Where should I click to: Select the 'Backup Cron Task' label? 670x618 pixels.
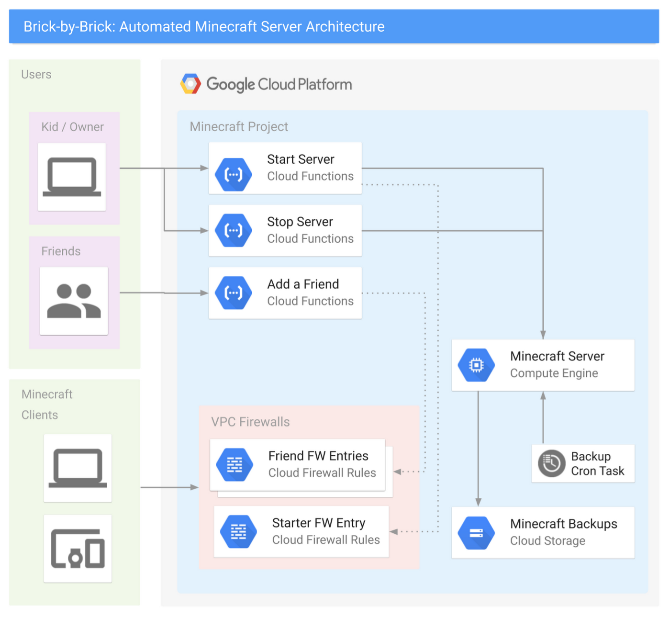597,463
